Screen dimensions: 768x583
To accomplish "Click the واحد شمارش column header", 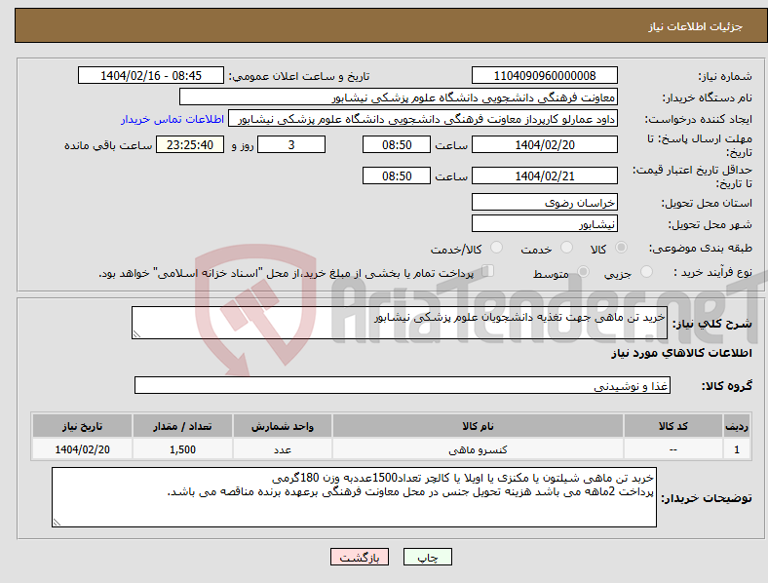I will coord(283,426).
